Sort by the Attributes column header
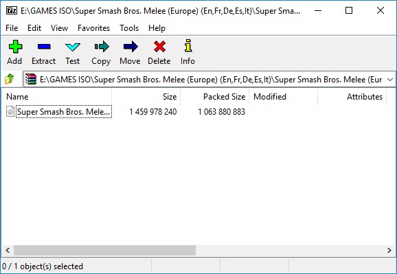397x274 pixels. pyautogui.click(x=352, y=97)
